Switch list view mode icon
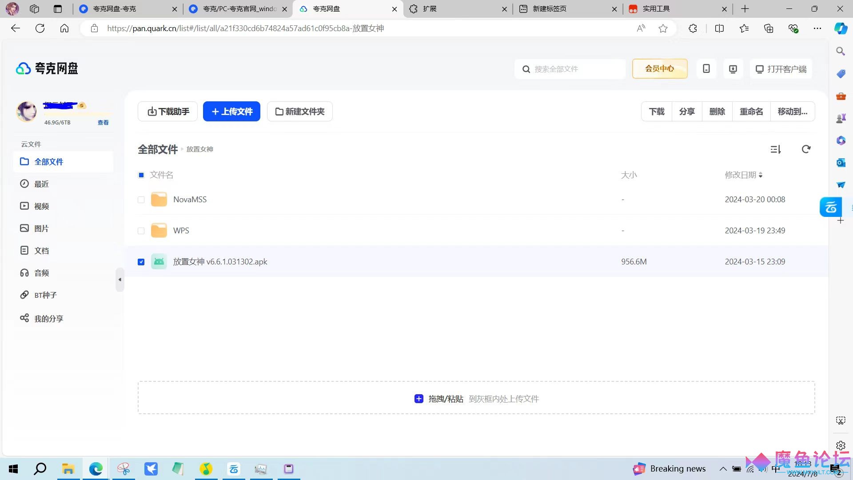This screenshot has width=853, height=480. point(776,149)
